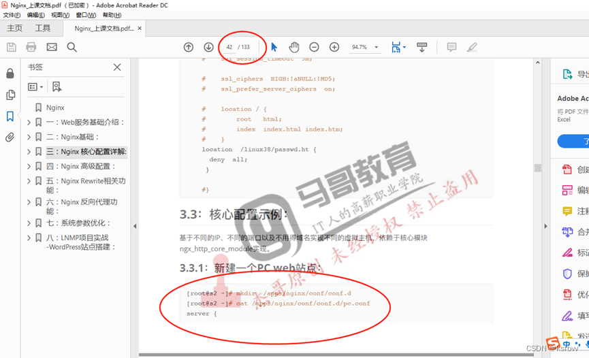Image resolution: width=589 pixels, height=358 pixels.
Task: Select the Nginx root bookmark
Action: point(55,108)
